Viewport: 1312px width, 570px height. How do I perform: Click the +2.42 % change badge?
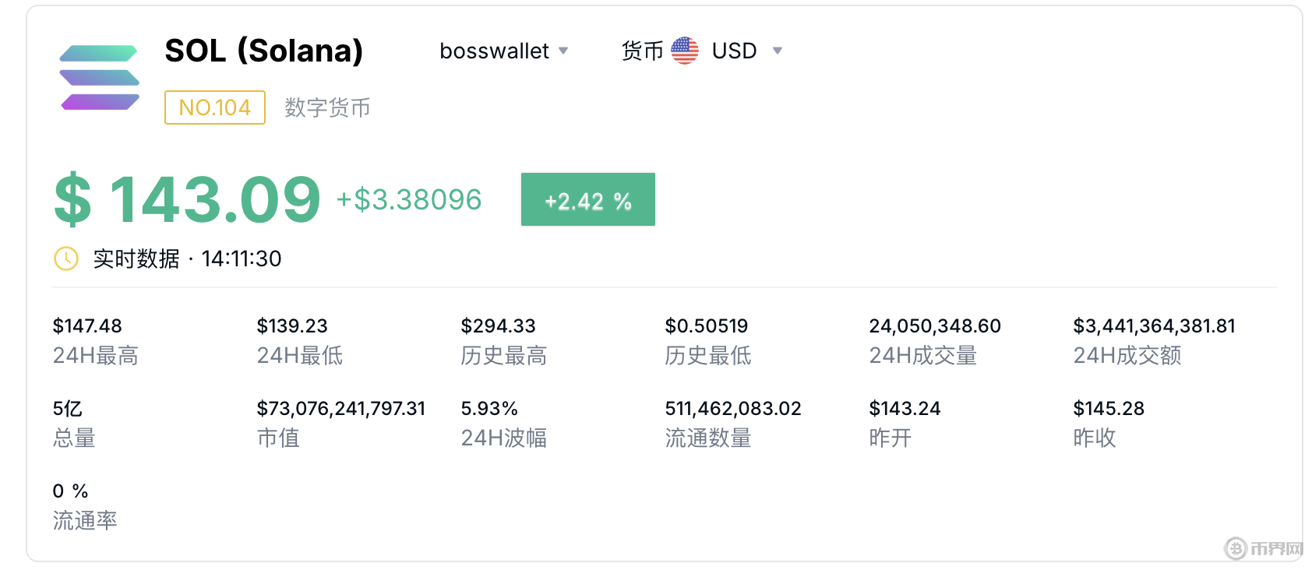tap(588, 200)
